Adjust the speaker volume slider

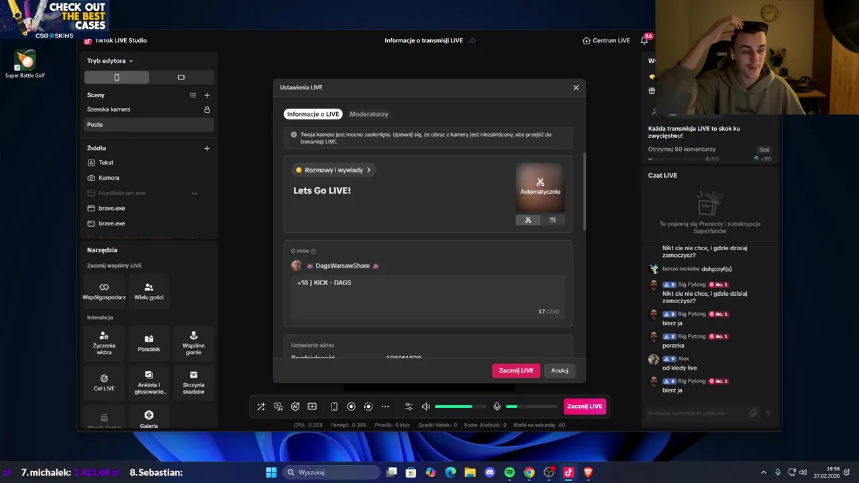point(460,407)
